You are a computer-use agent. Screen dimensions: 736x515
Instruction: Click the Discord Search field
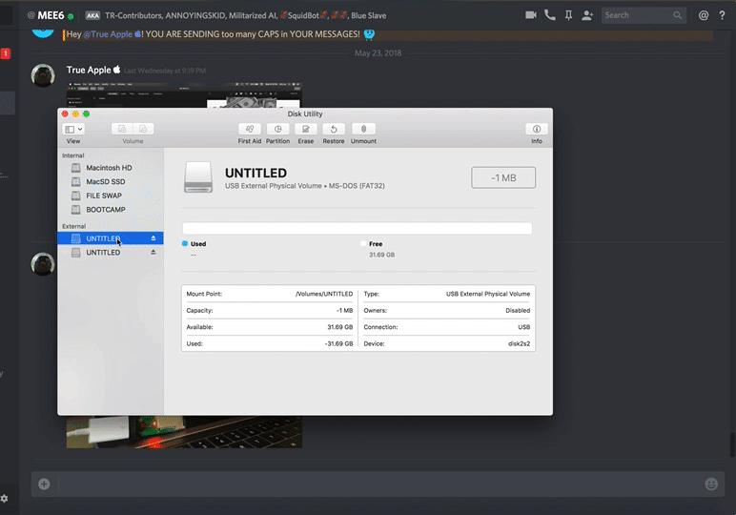(644, 15)
